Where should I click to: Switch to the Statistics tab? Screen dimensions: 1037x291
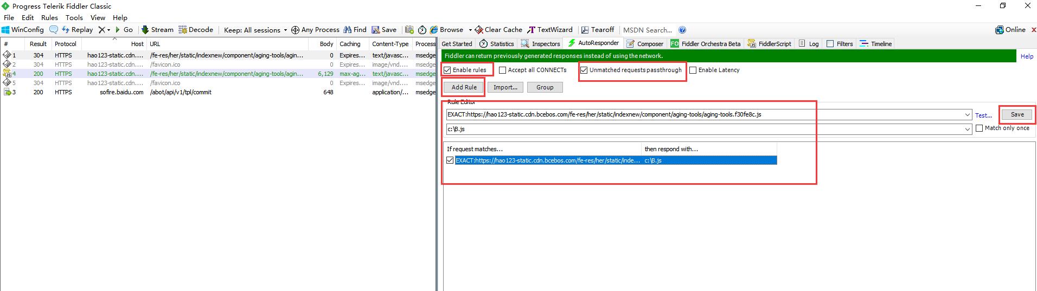[497, 44]
